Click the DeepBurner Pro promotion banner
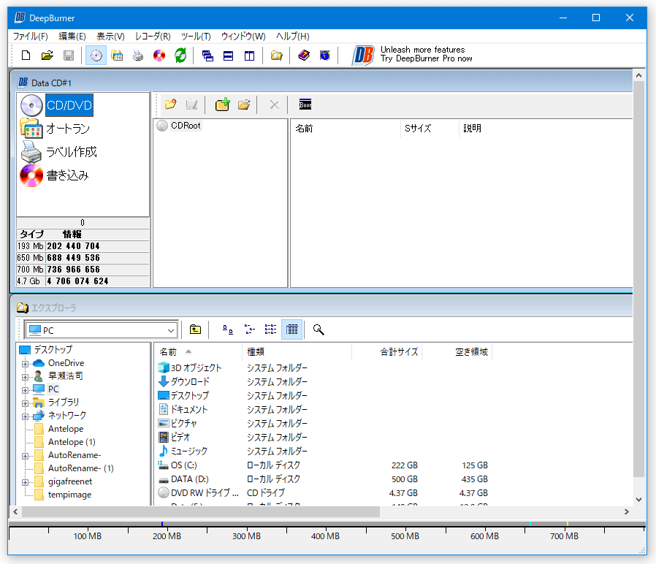Image resolution: width=656 pixels, height=564 pixels. point(413,55)
